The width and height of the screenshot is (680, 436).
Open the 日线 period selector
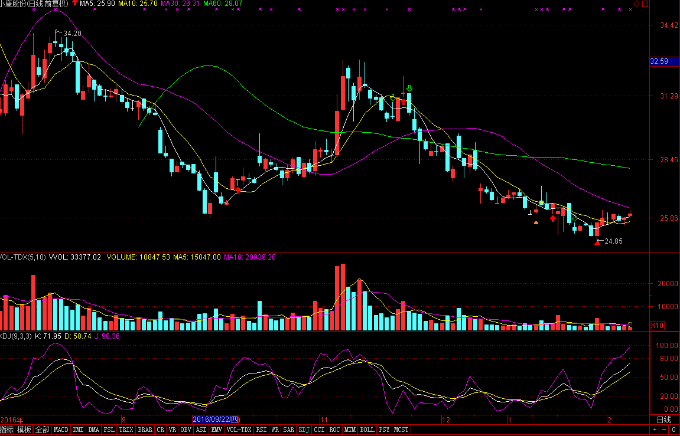pos(664,419)
